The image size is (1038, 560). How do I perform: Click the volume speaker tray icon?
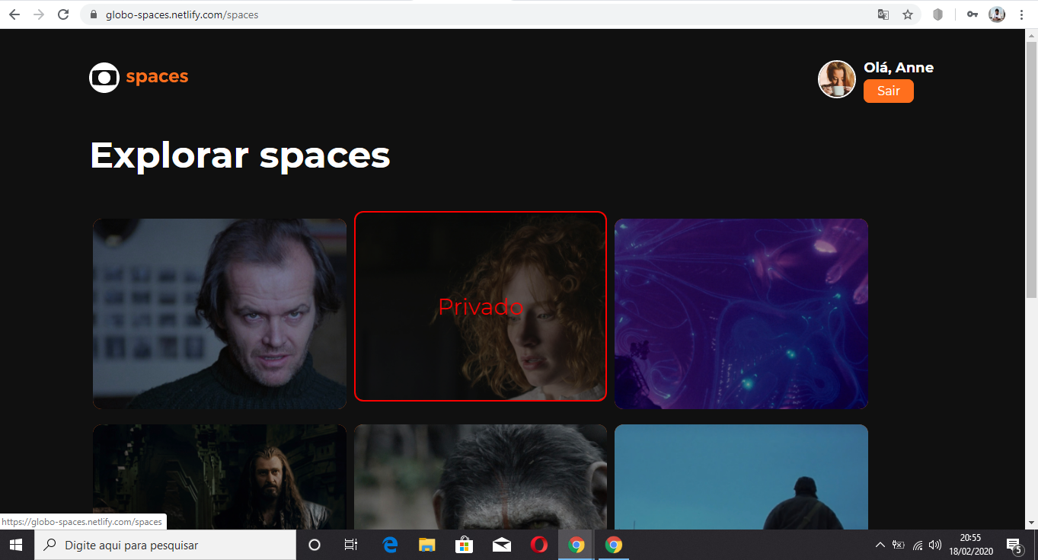point(935,545)
